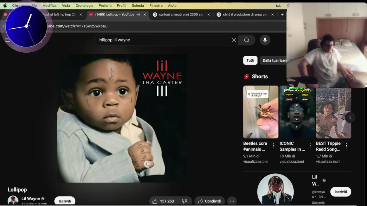Open the Scheda menu
The height and width of the screenshot is (206, 367).
coord(138,5)
